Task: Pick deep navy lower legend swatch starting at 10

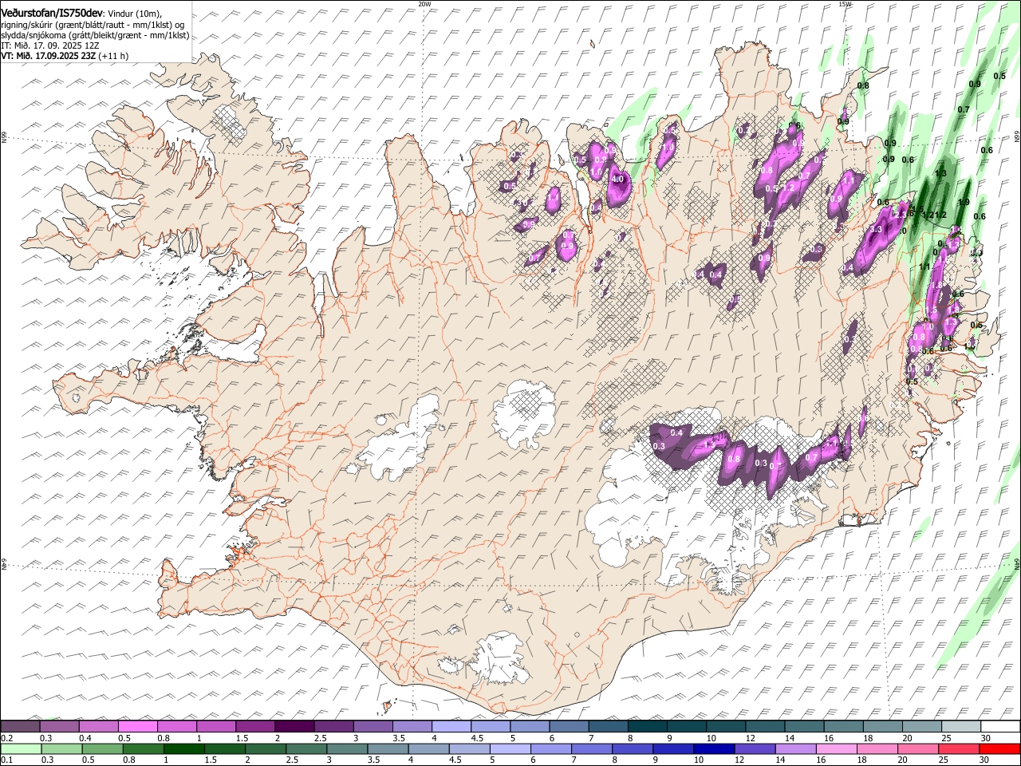Action: click(713, 748)
